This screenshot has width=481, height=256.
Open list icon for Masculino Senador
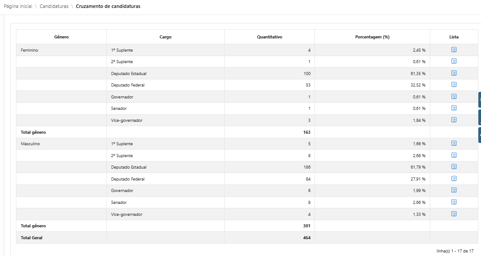454,202
